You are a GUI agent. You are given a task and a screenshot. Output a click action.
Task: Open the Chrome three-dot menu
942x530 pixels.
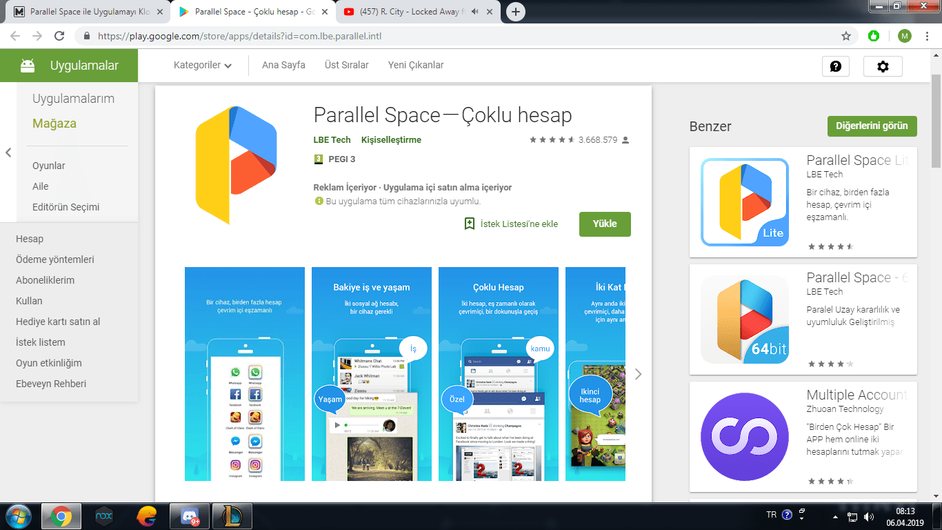coord(928,36)
